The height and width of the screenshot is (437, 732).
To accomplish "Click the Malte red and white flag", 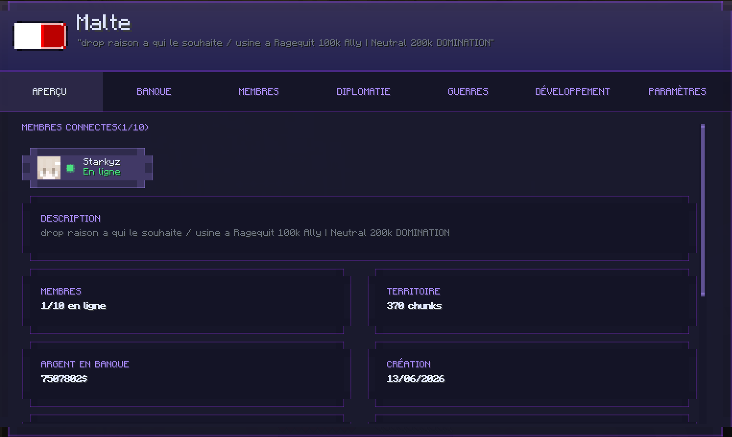I will (x=40, y=36).
